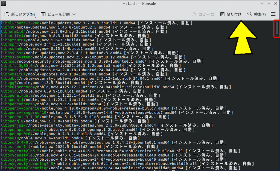Expand the small arrow under 新しいタブ(N)
The image size is (280, 171).
(x=36, y=17)
